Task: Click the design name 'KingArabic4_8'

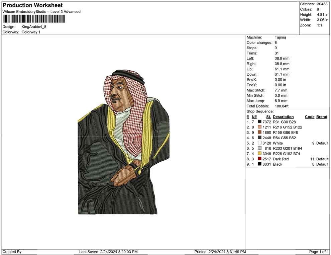Action: [34, 27]
